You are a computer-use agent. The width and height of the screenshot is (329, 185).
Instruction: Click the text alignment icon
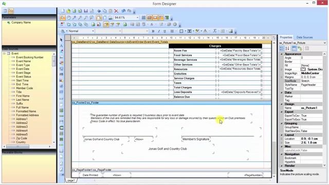coord(172,31)
